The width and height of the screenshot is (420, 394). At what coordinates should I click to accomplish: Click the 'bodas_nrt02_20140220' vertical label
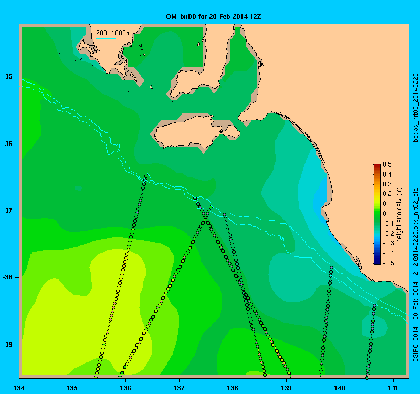tap(415, 108)
